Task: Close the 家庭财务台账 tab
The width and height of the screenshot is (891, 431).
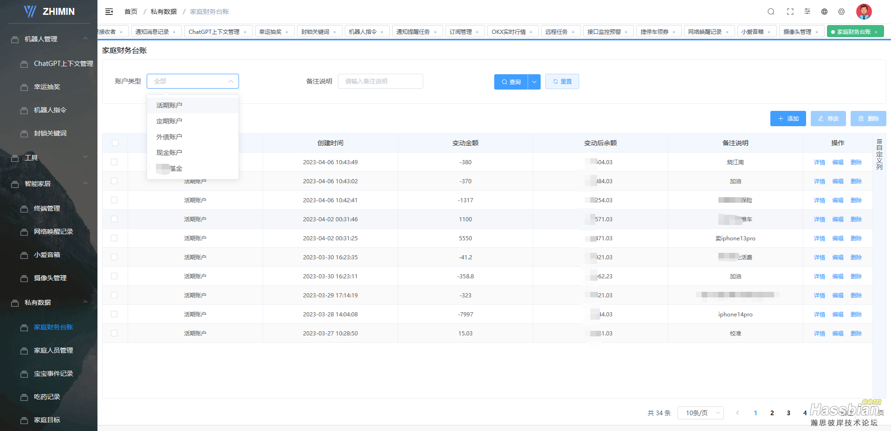Action: [876, 32]
